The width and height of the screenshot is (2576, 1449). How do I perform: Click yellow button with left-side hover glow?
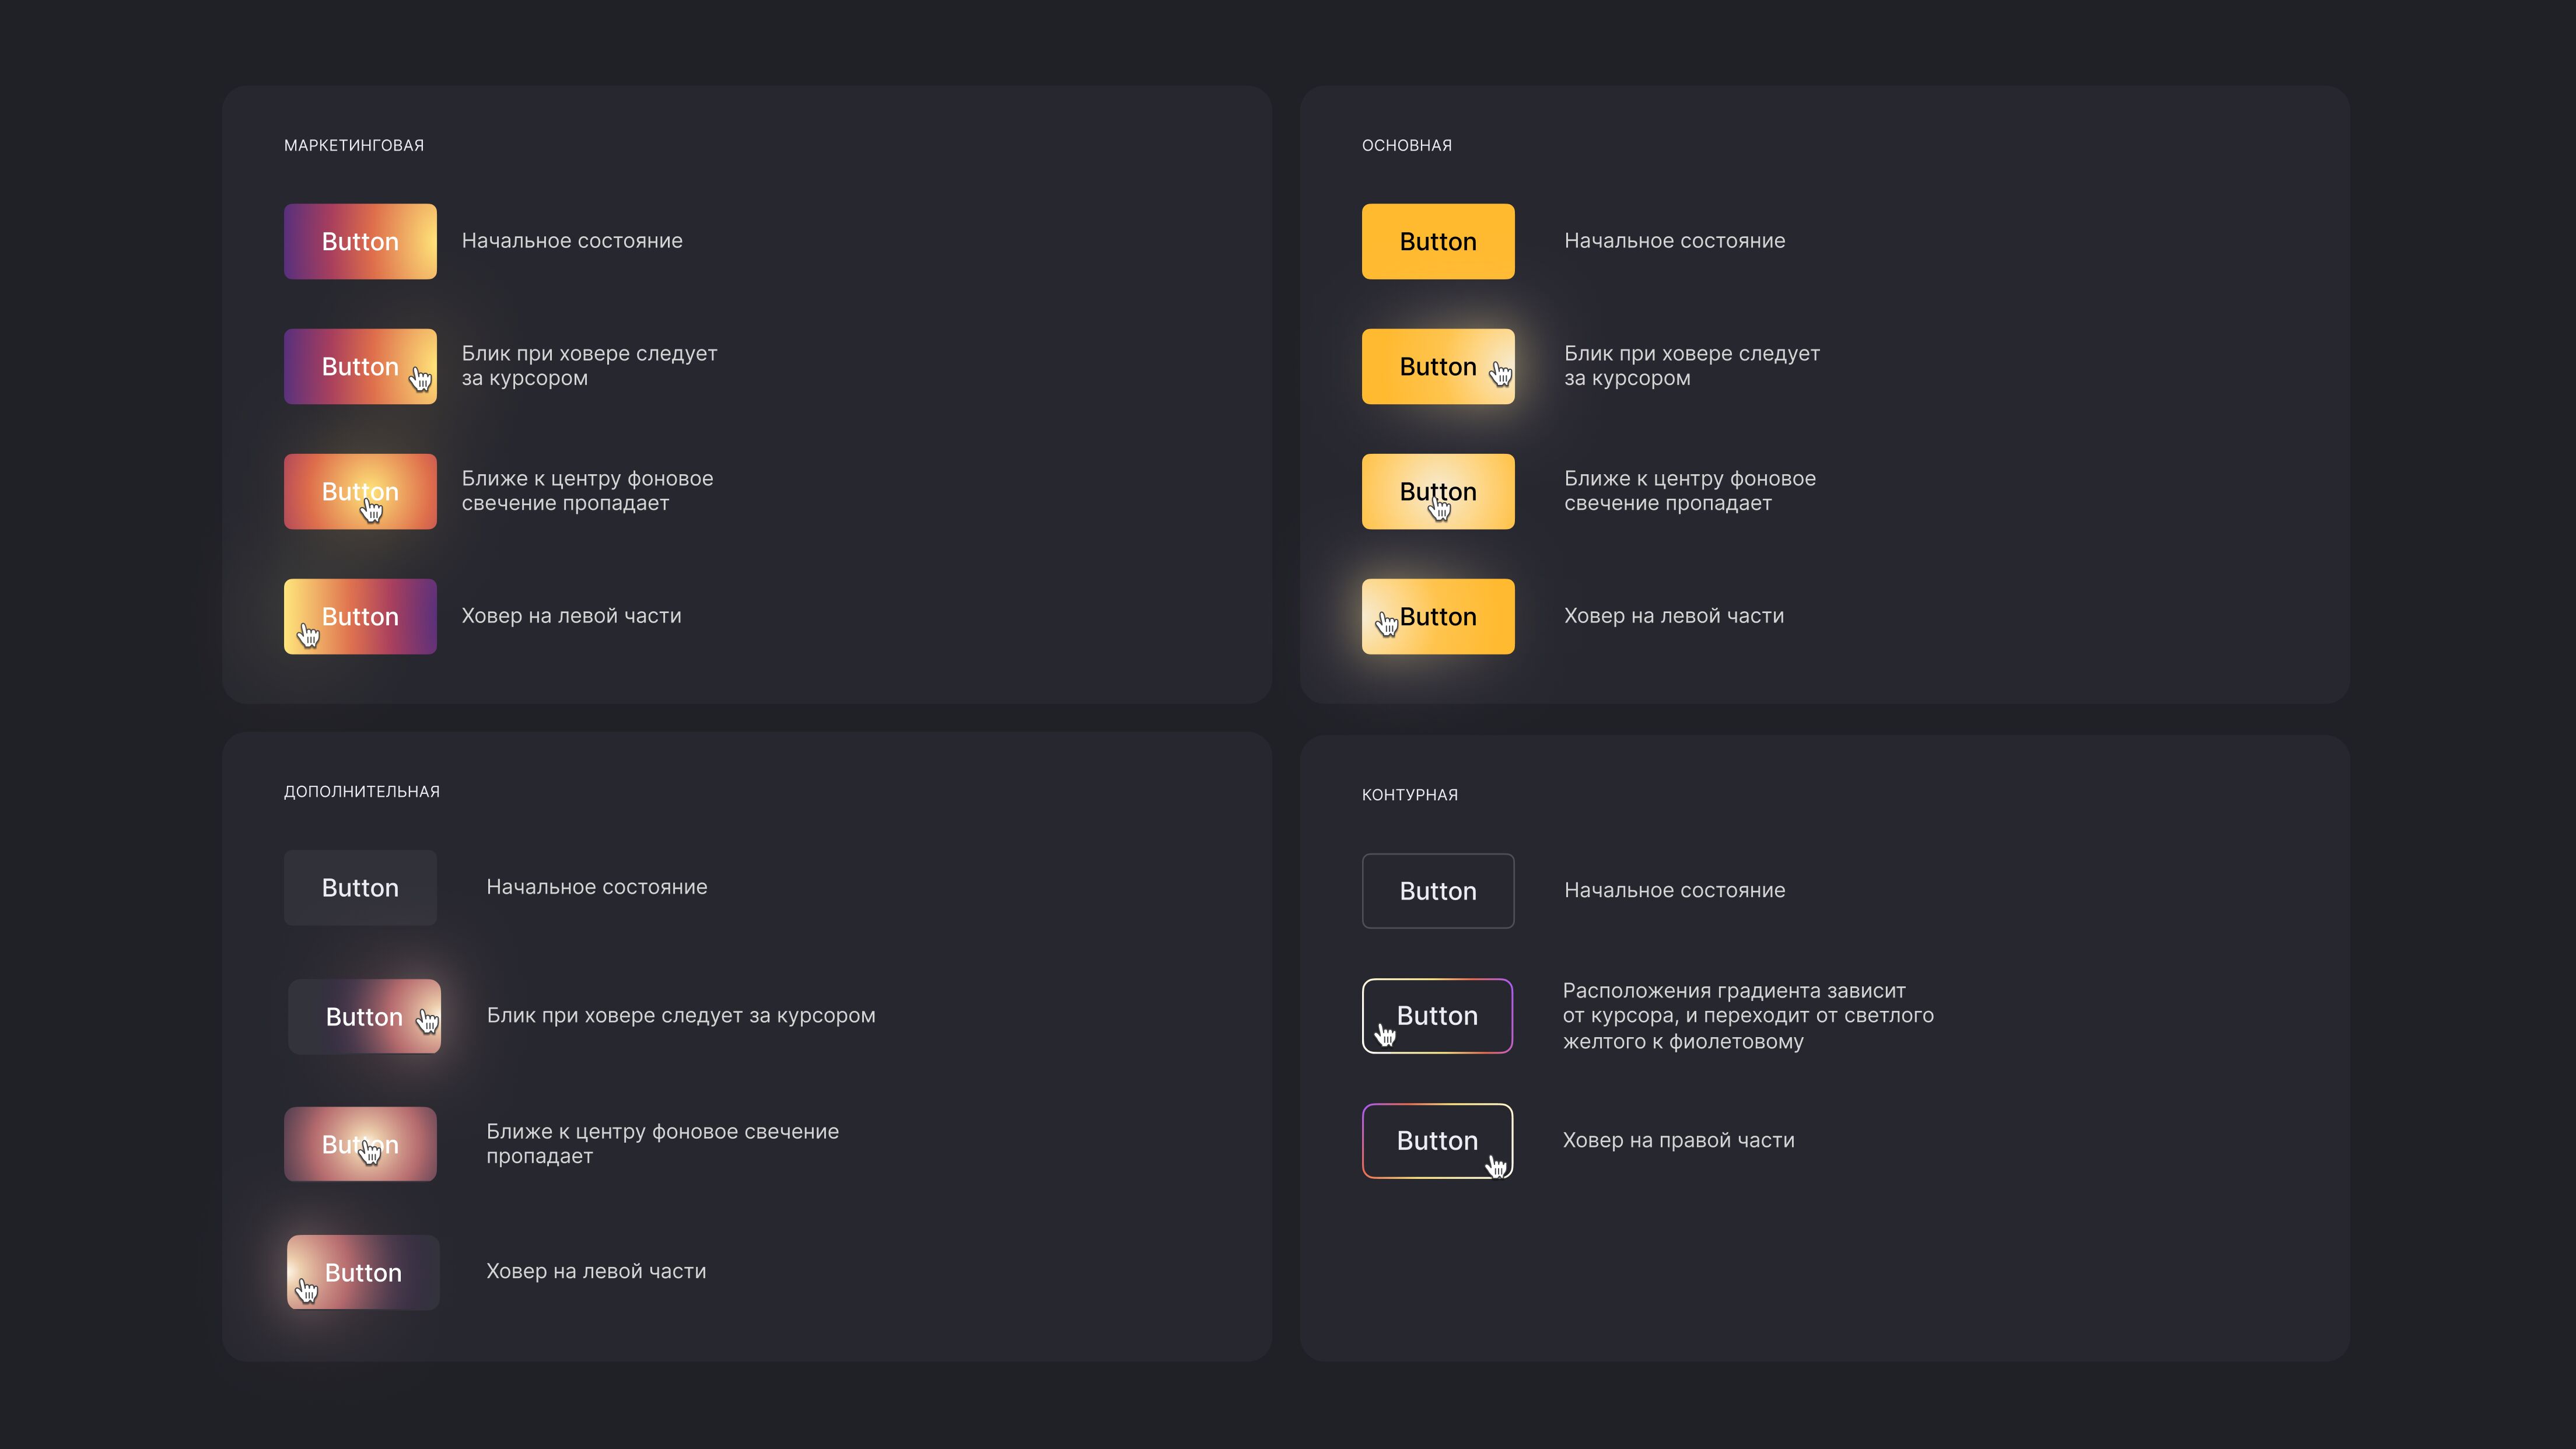(x=1437, y=616)
